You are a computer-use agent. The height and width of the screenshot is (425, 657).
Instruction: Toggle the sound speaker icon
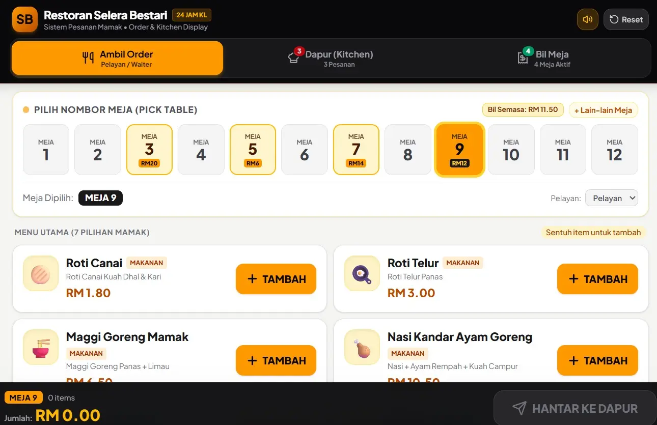587,19
